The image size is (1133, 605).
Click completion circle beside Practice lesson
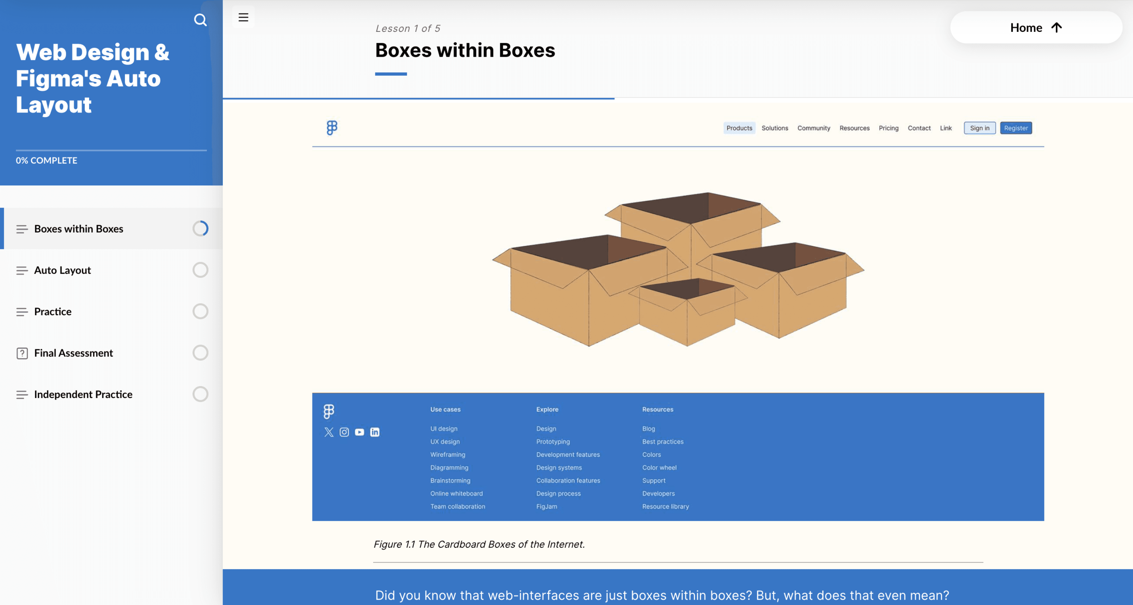(x=200, y=312)
